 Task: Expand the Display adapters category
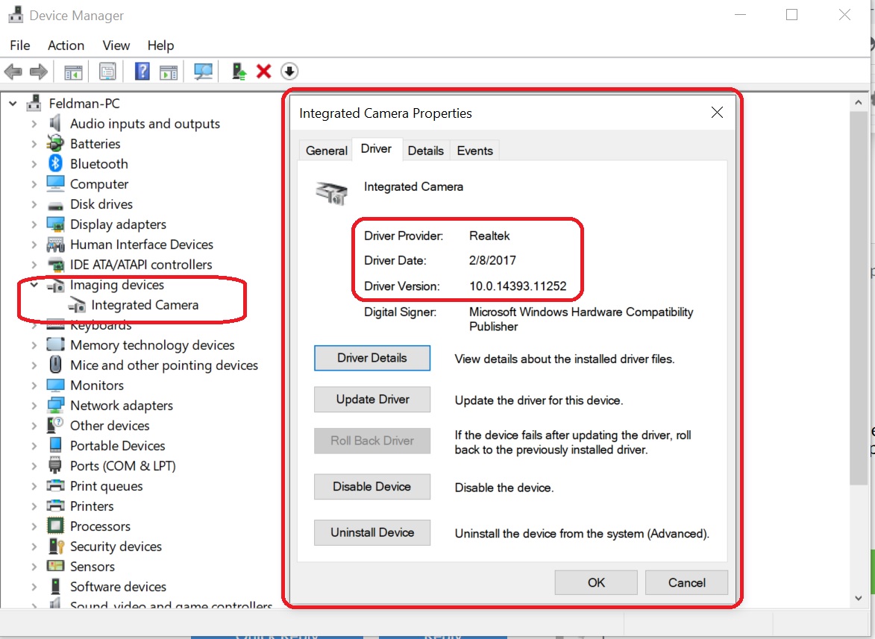click(x=34, y=224)
